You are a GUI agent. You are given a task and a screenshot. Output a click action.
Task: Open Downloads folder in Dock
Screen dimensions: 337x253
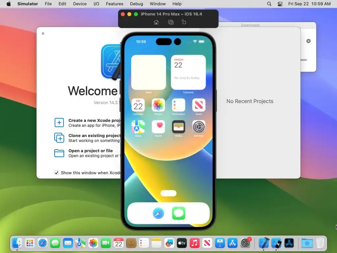307,243
